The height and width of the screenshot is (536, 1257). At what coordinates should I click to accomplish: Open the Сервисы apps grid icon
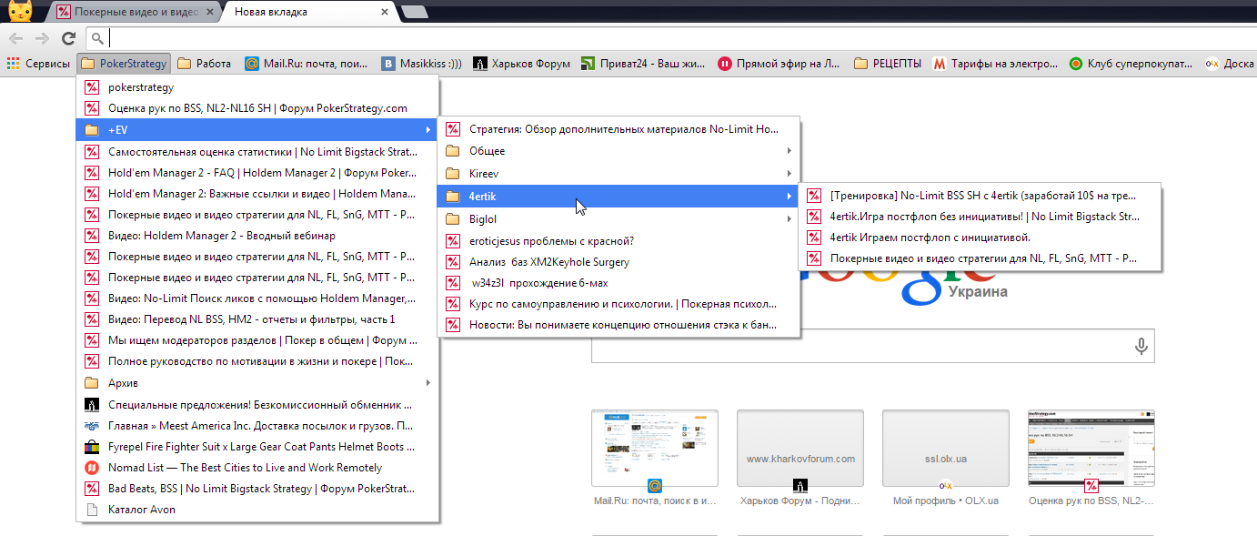point(13,64)
